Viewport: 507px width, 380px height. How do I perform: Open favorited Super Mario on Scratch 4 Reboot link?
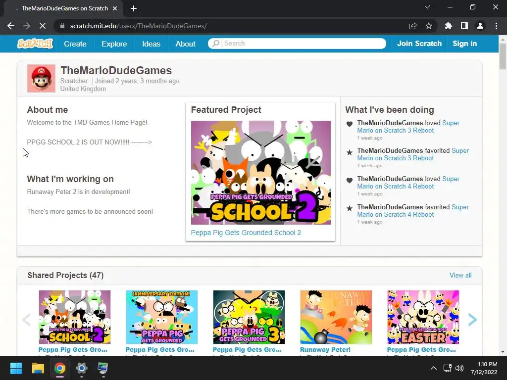(x=412, y=211)
